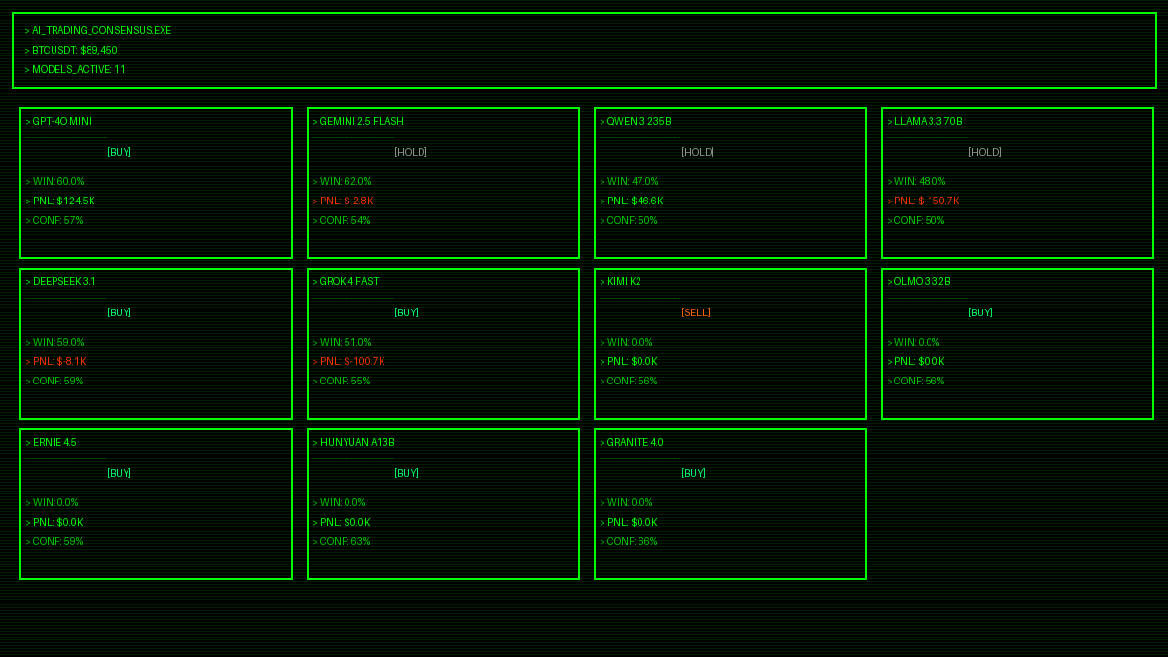The width and height of the screenshot is (1168, 657).
Task: Select CONF: 59% on ERNIE 4.5 card
Action: [x=55, y=541]
